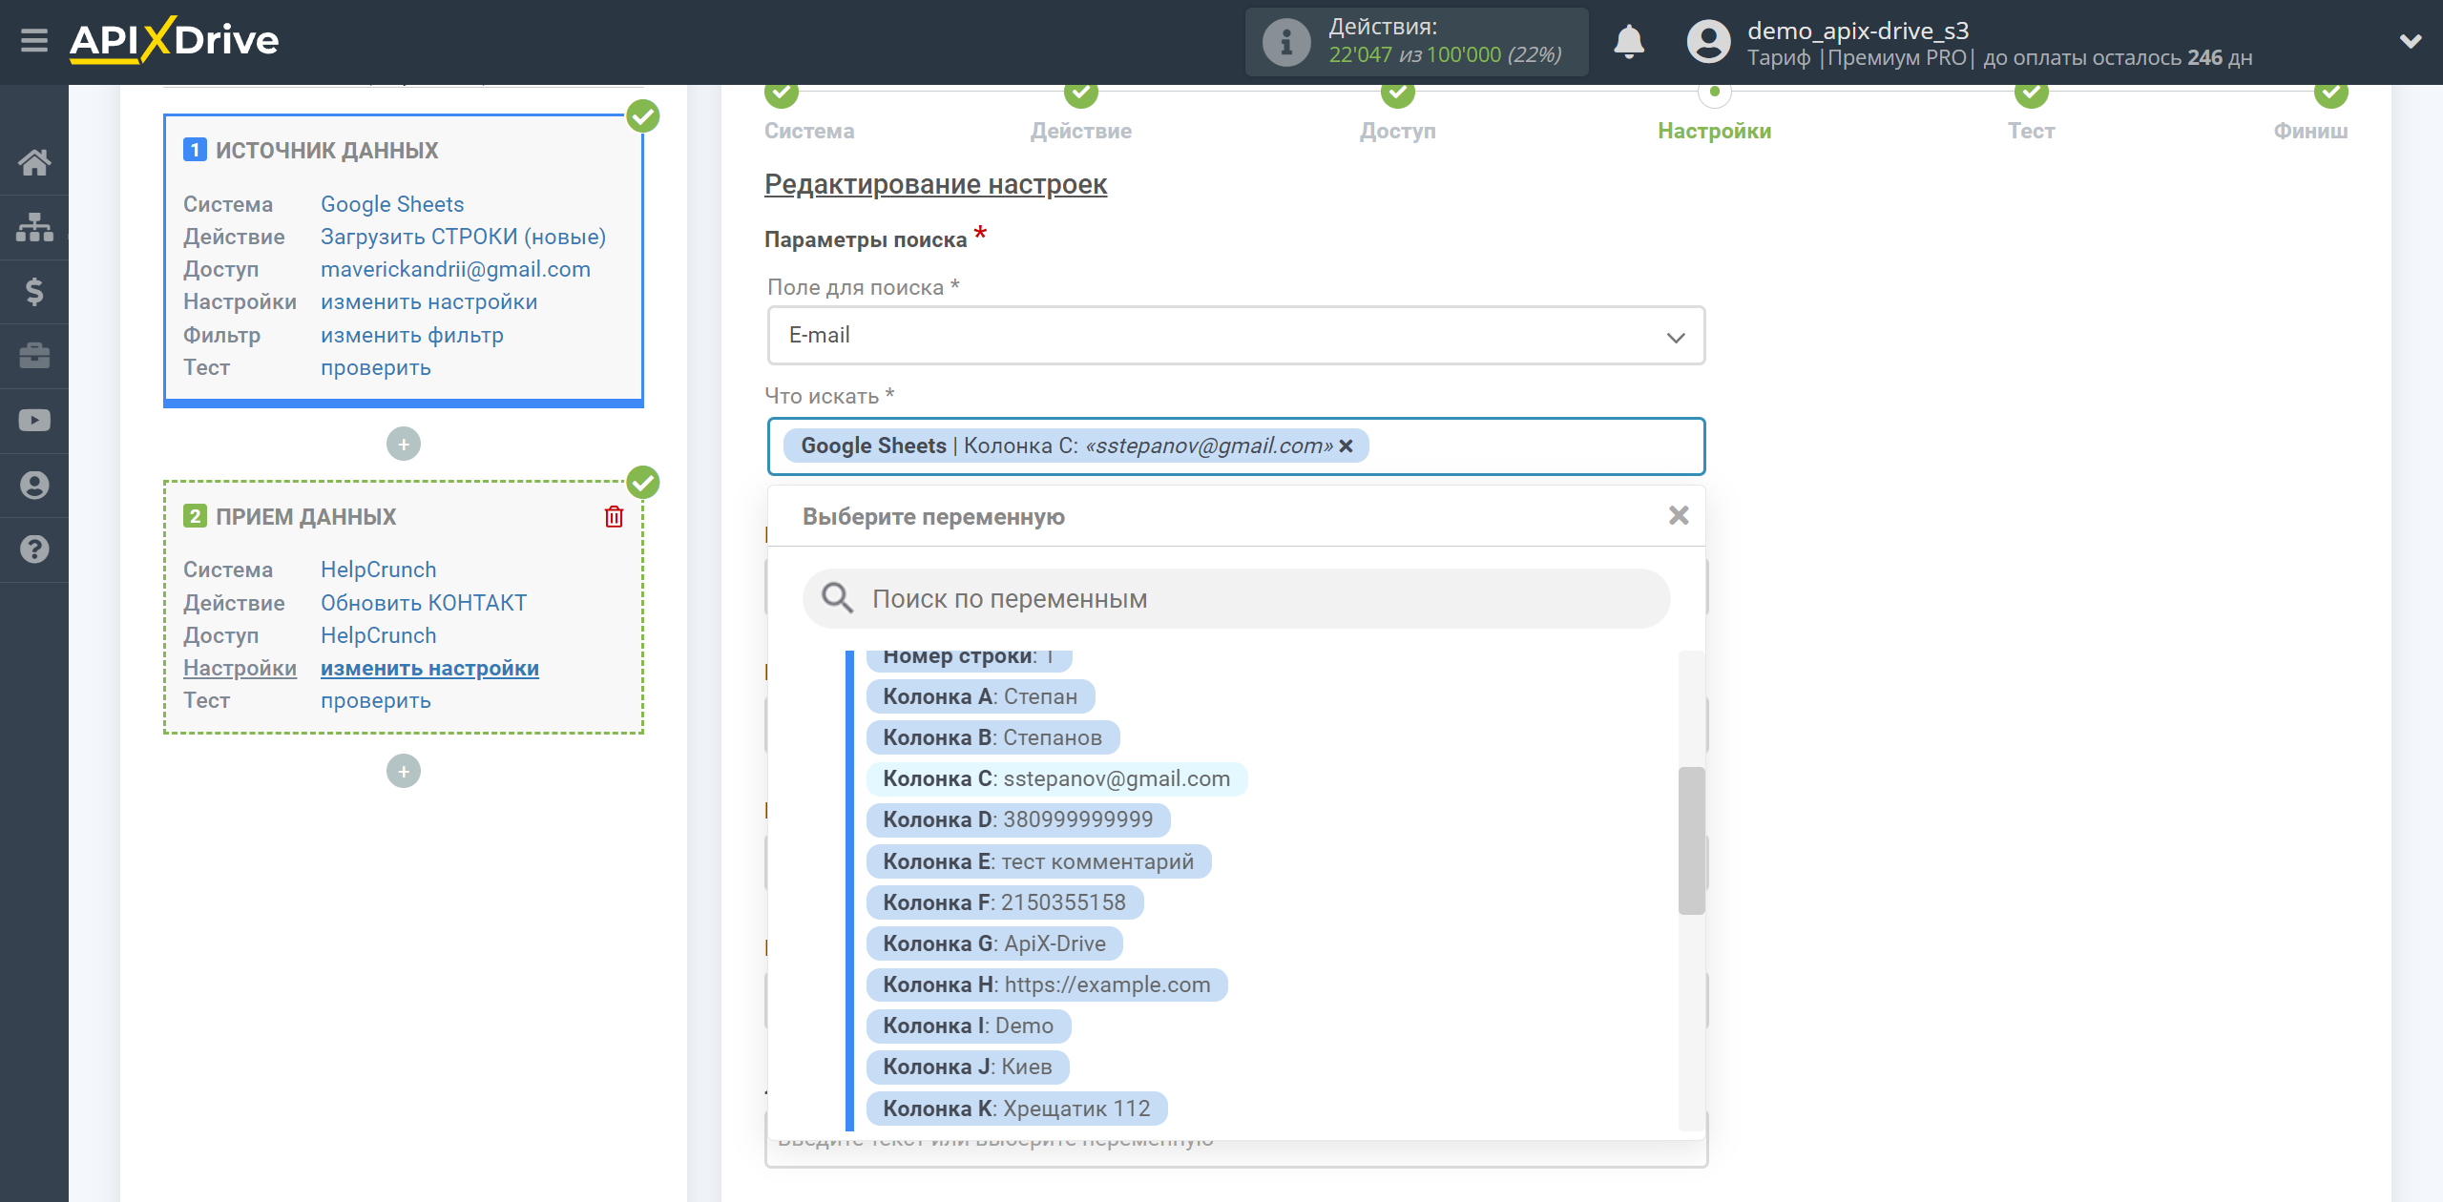Click the ApiX-Drive logo
This screenshot has height=1202, width=2443.
pyautogui.click(x=174, y=40)
